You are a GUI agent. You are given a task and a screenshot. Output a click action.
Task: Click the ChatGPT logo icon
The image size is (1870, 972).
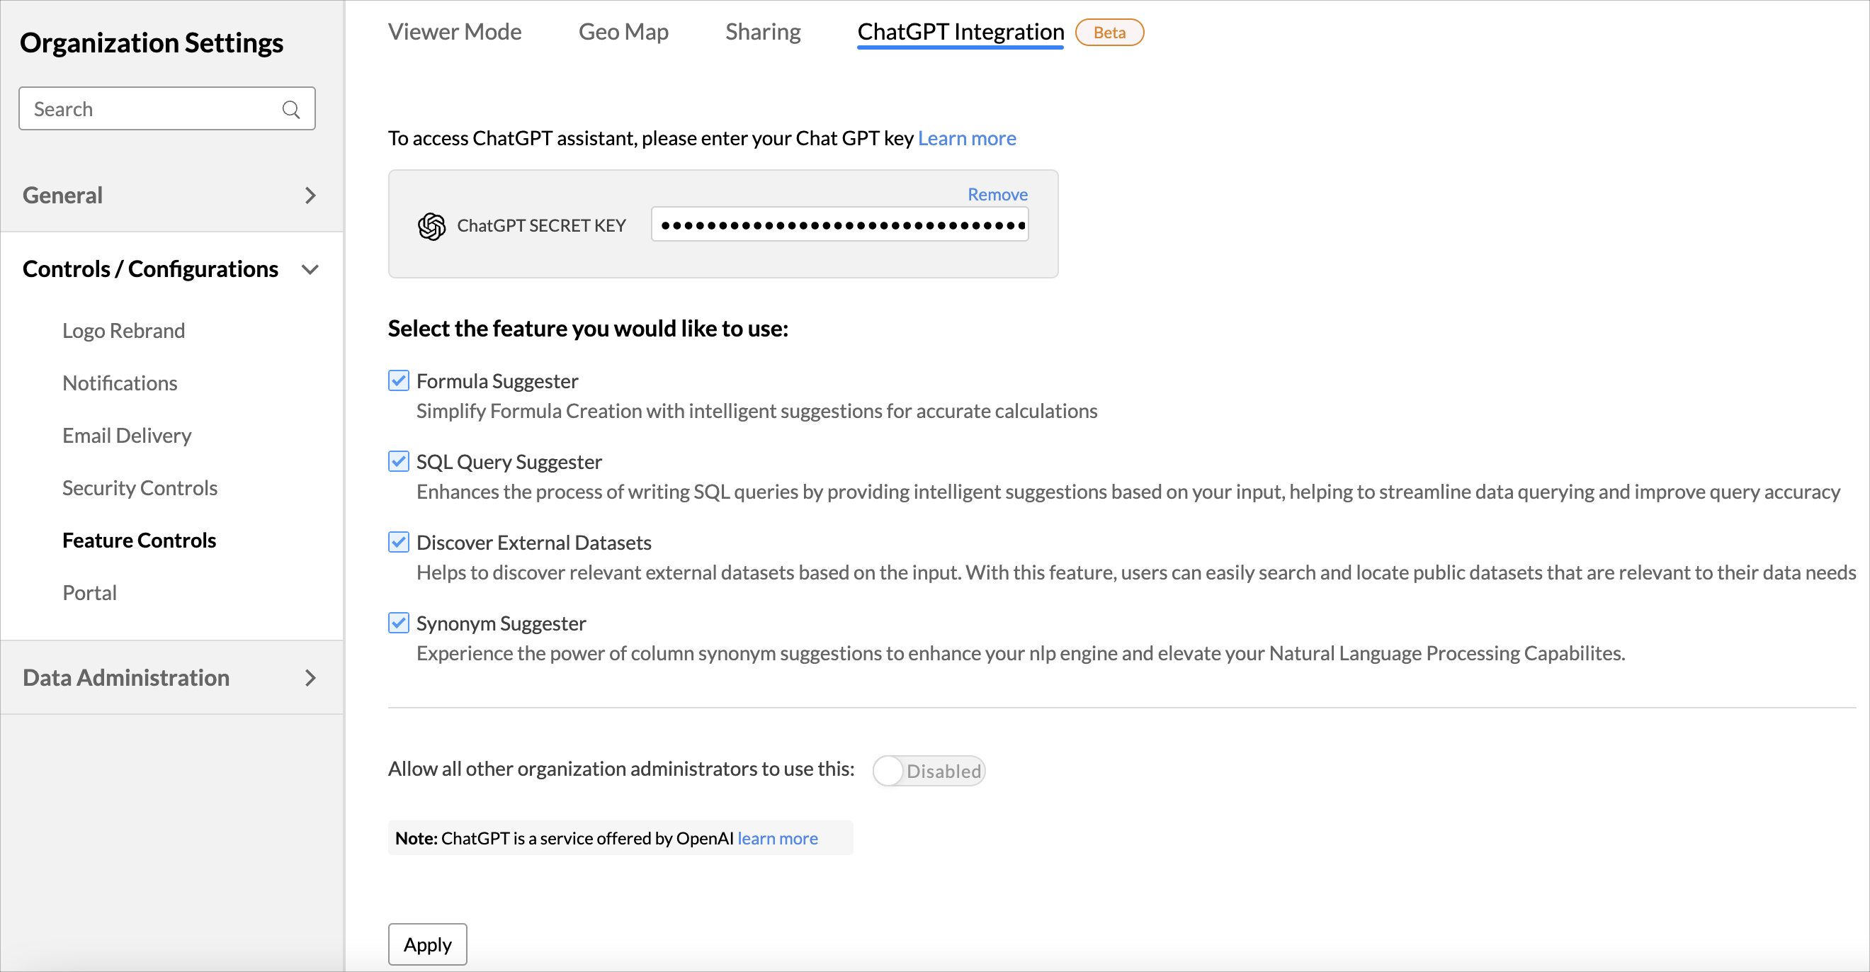pyautogui.click(x=431, y=226)
